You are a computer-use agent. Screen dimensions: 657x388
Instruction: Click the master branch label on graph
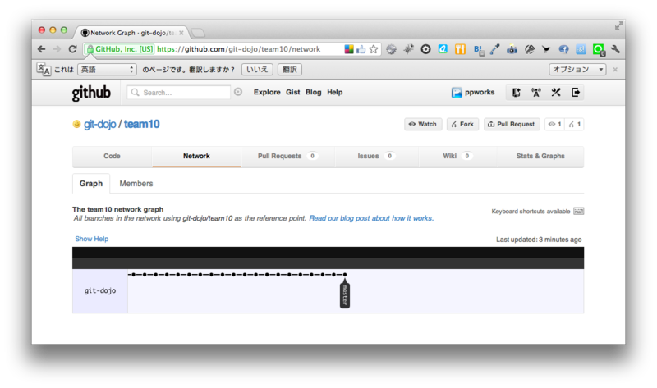344,295
